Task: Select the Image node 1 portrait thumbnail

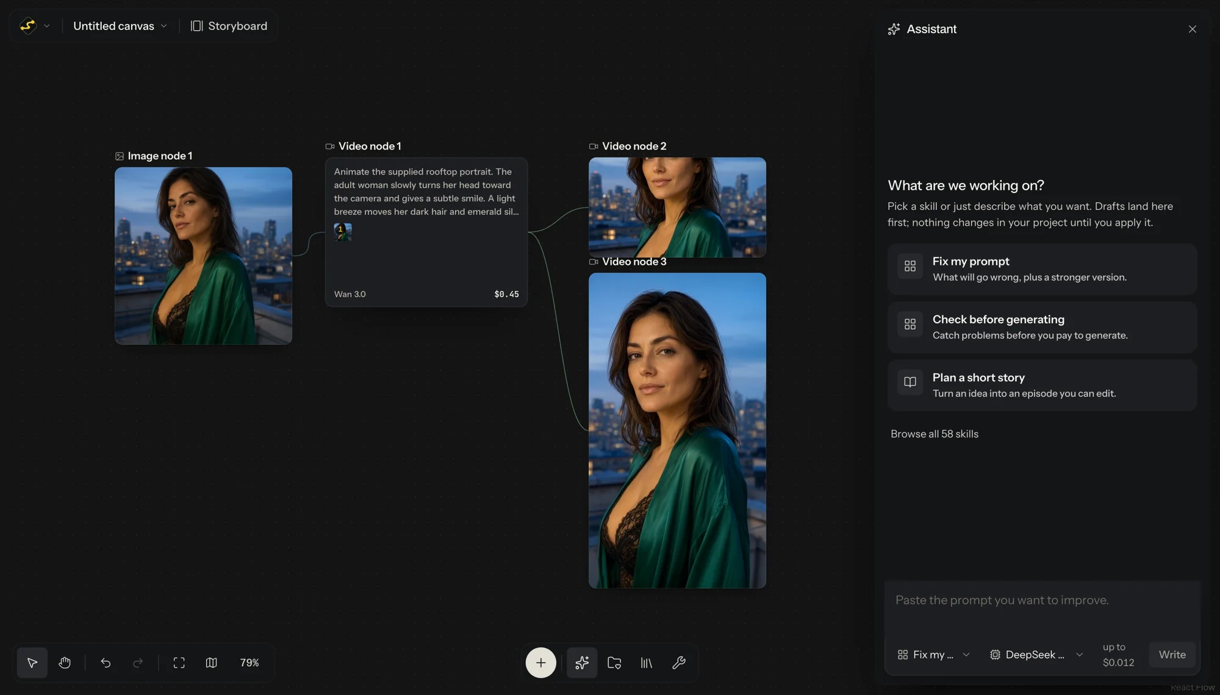Action: 203,256
